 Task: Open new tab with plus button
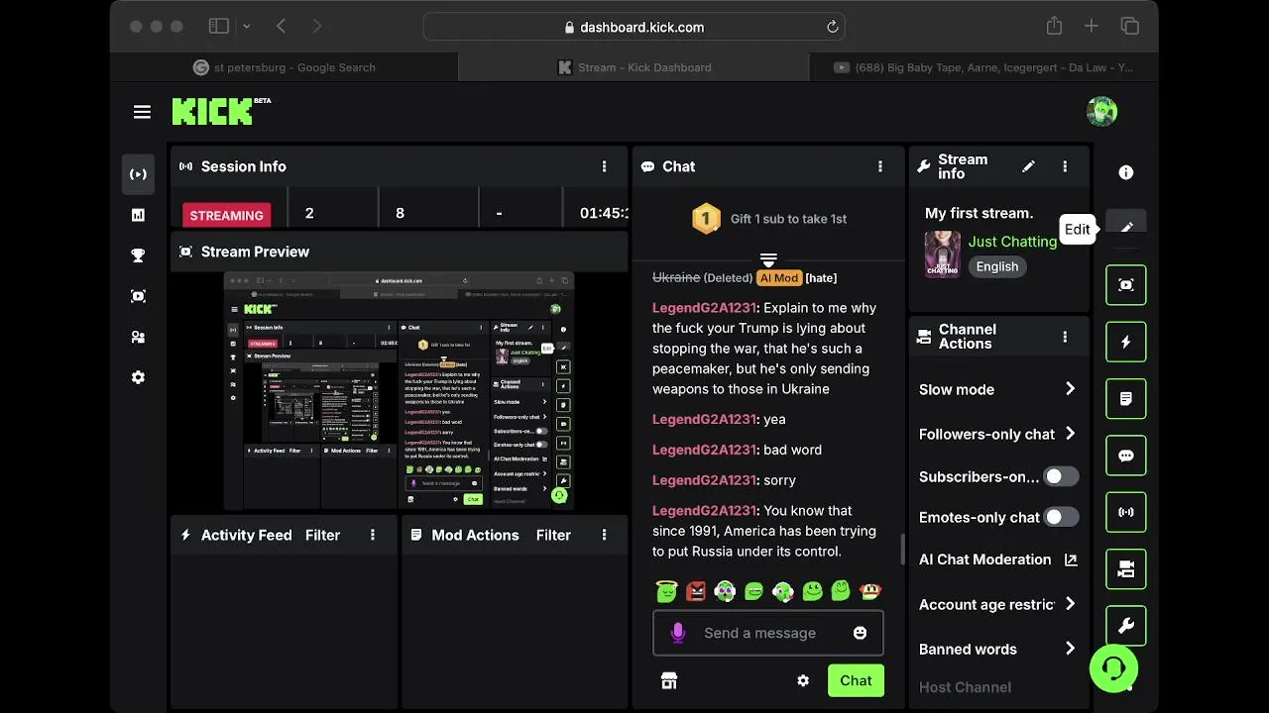click(1091, 27)
